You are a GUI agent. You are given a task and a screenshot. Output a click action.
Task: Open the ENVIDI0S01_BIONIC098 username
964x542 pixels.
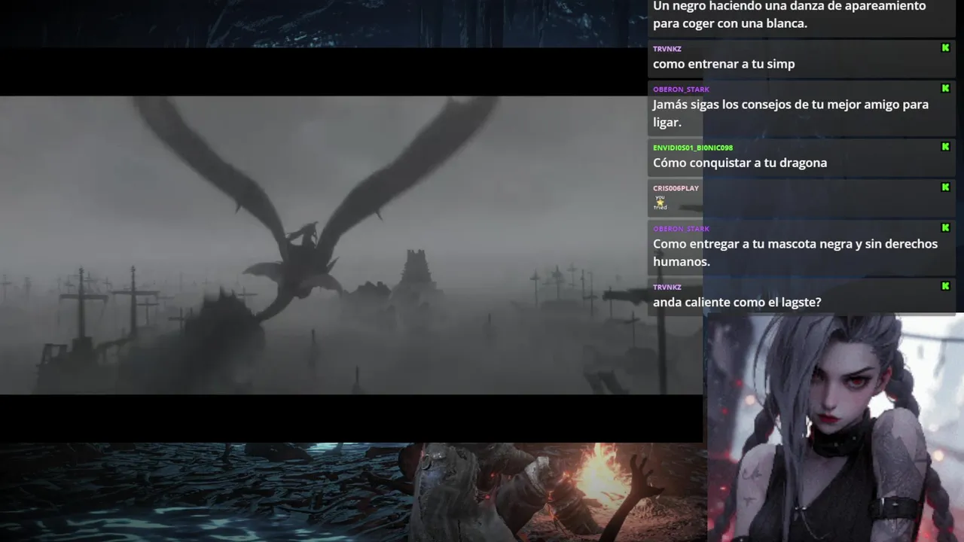click(x=693, y=148)
